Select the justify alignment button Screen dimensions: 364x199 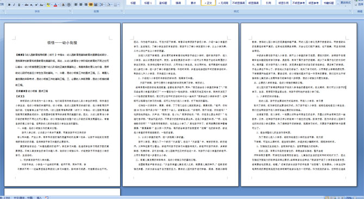point(91,5)
